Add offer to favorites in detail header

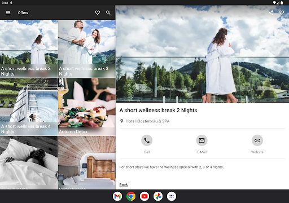(282, 12)
